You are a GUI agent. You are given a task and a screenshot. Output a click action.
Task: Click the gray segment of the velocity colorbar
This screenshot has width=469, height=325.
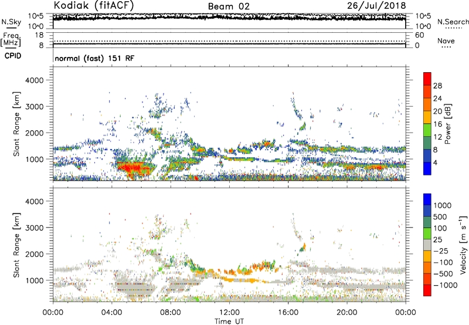(x=427, y=245)
